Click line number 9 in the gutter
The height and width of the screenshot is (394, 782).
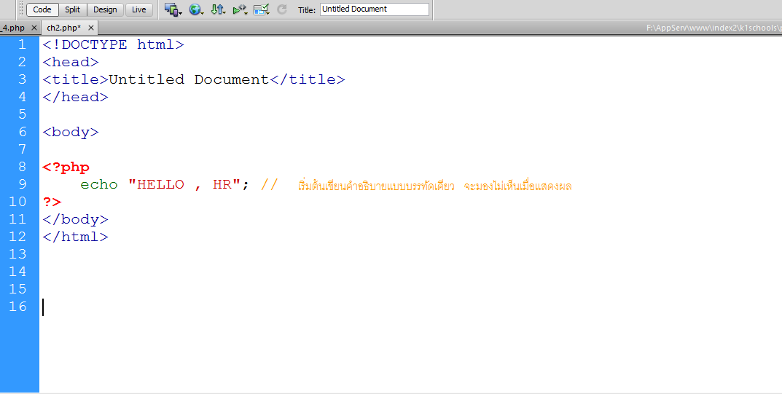coord(19,184)
